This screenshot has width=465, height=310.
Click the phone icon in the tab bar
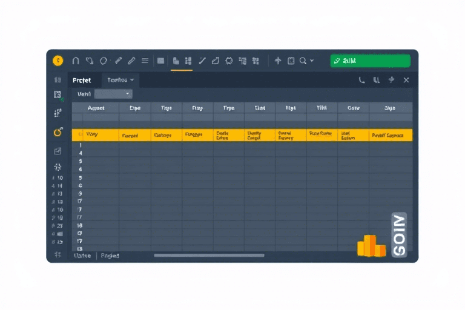[x=361, y=80]
